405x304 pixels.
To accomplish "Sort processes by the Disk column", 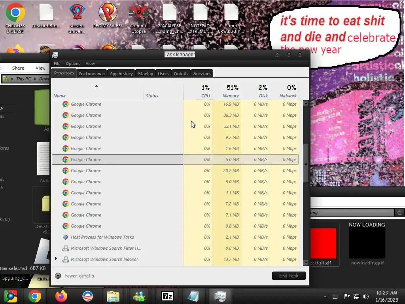I will coord(256,91).
